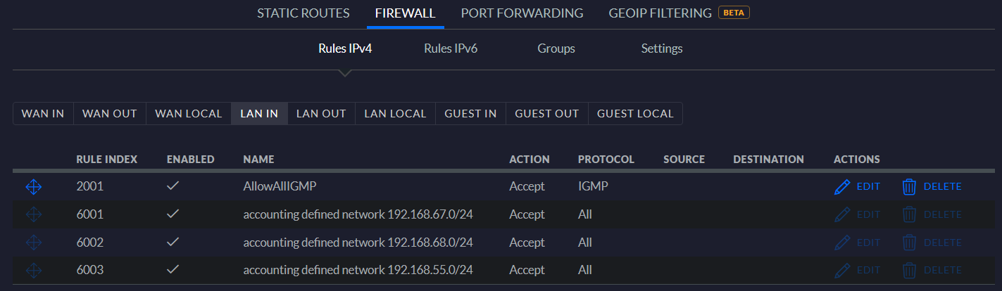
Task: Click the move handle icon for rule 2001
Action: 34,186
